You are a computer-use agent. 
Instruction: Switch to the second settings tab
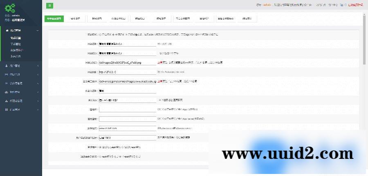(x=75, y=18)
